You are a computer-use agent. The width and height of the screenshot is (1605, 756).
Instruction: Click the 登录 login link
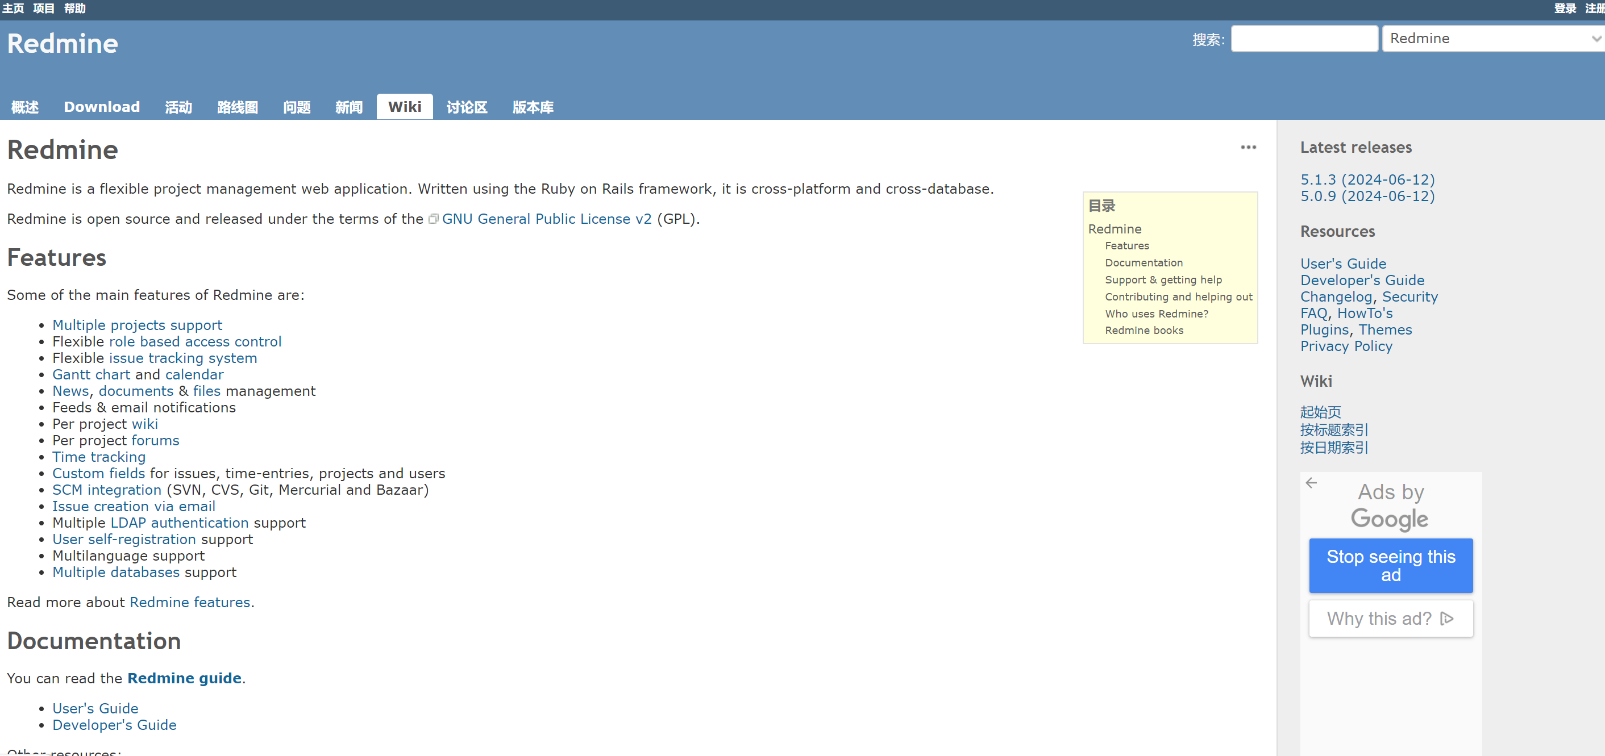click(1565, 8)
